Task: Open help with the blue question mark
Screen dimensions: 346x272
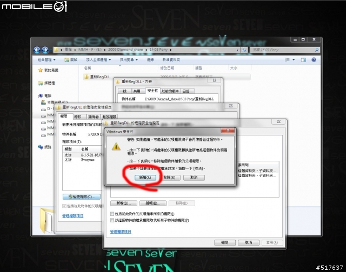Action: coord(314,60)
